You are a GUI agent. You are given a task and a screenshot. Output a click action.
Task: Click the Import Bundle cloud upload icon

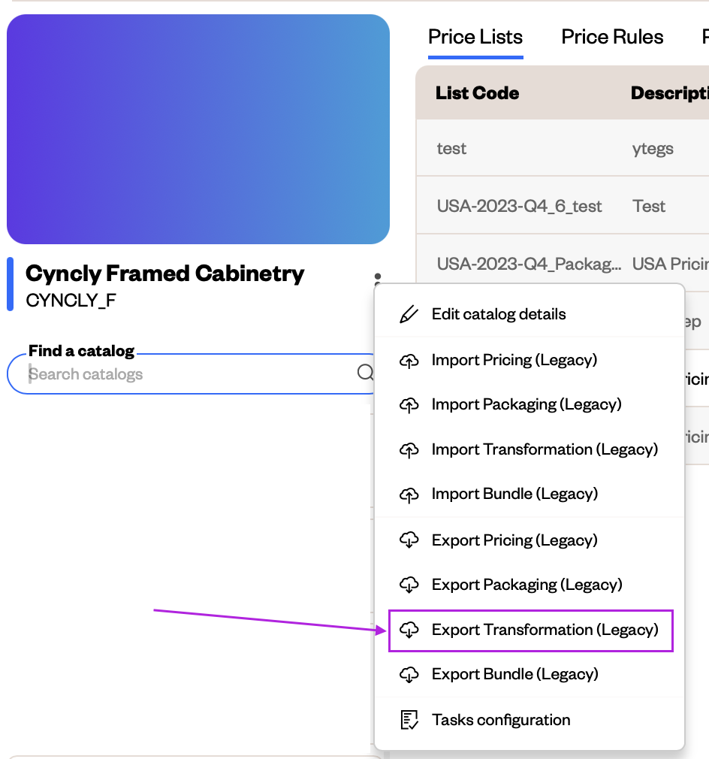[409, 494]
